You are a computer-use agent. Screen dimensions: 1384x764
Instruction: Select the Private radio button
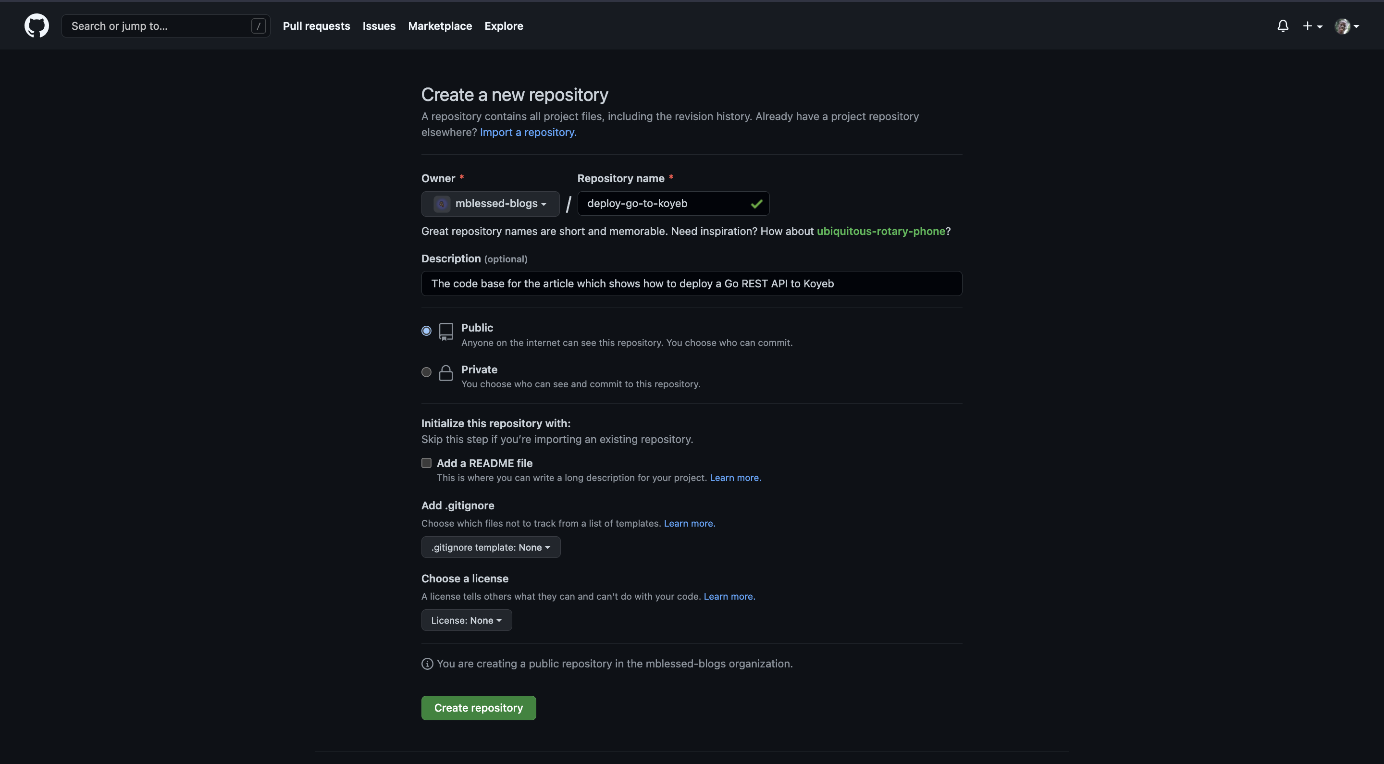pos(426,372)
